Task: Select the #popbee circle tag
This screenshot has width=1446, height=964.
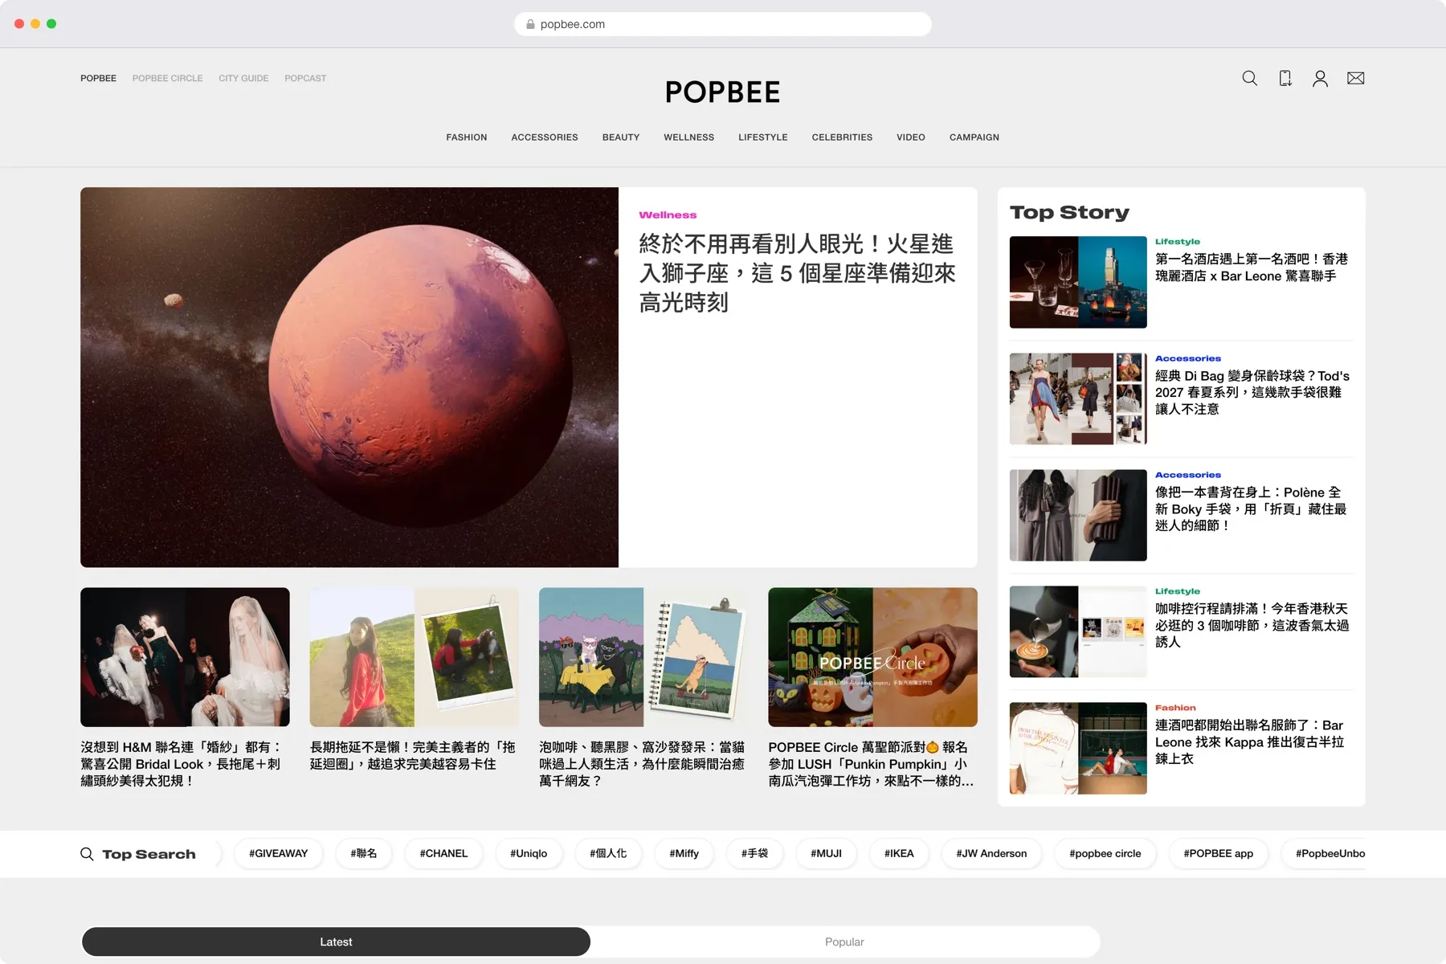Action: pos(1105,853)
